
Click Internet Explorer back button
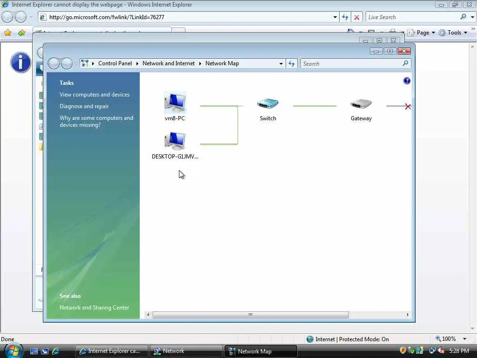[7, 17]
